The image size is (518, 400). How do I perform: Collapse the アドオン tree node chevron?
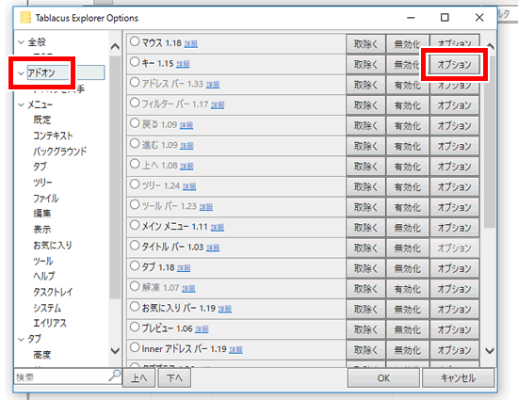coord(21,73)
